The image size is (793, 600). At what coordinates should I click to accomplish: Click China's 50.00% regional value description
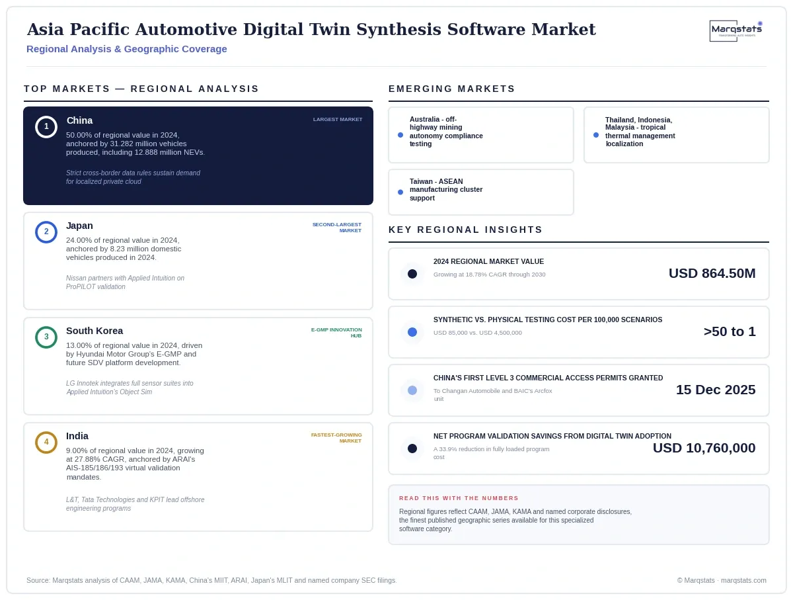coord(135,144)
